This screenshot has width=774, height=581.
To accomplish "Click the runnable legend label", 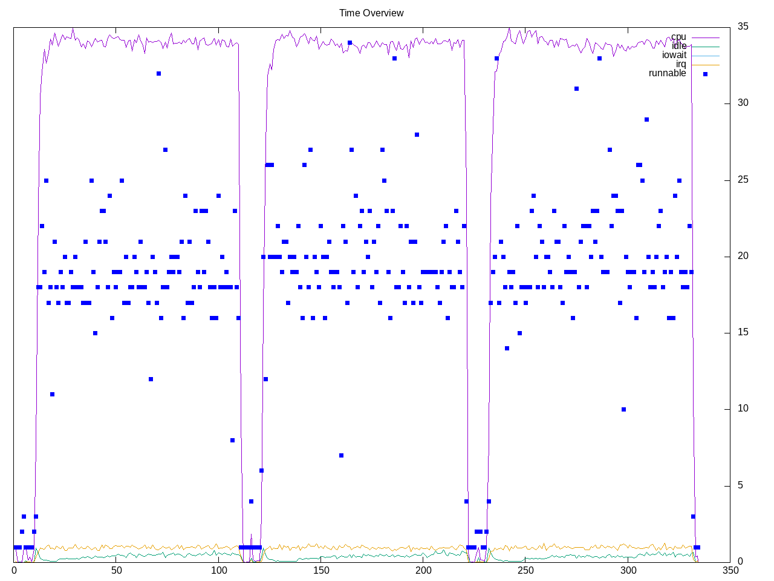I will [667, 73].
